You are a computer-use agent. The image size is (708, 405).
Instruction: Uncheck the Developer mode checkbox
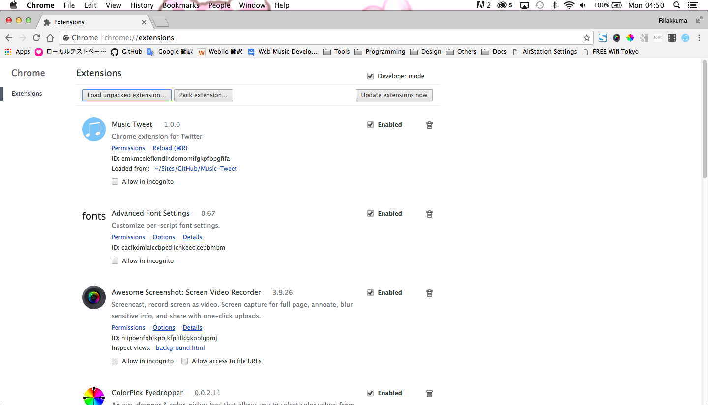click(x=370, y=76)
